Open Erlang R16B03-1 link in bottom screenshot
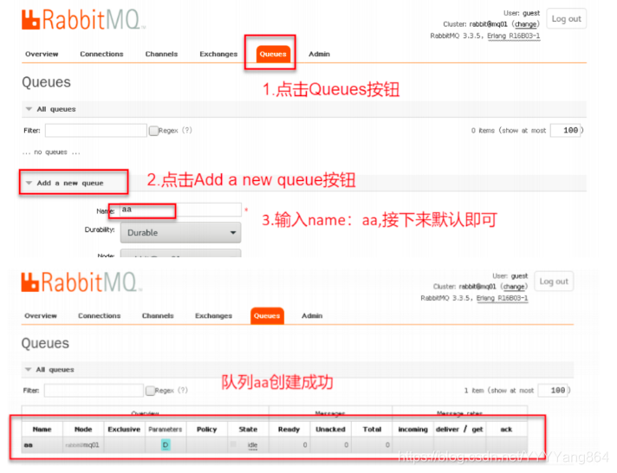Viewport: 617px width, 473px height. pyautogui.click(x=502, y=298)
